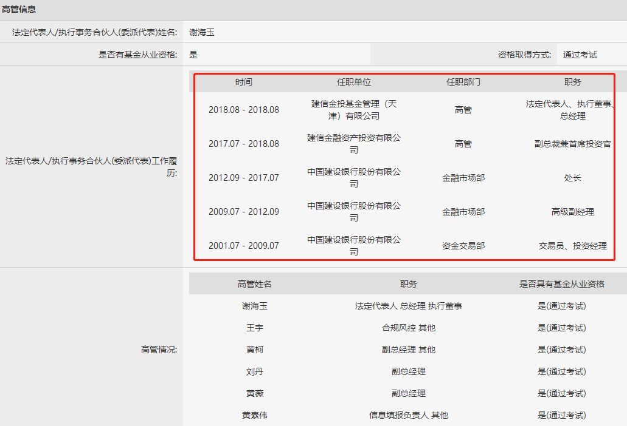The width and height of the screenshot is (627, 426).
Task: Click the 高管姓名 column header
Action: (x=255, y=283)
